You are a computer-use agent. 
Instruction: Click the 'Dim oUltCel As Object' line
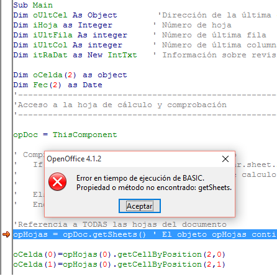[65, 15]
